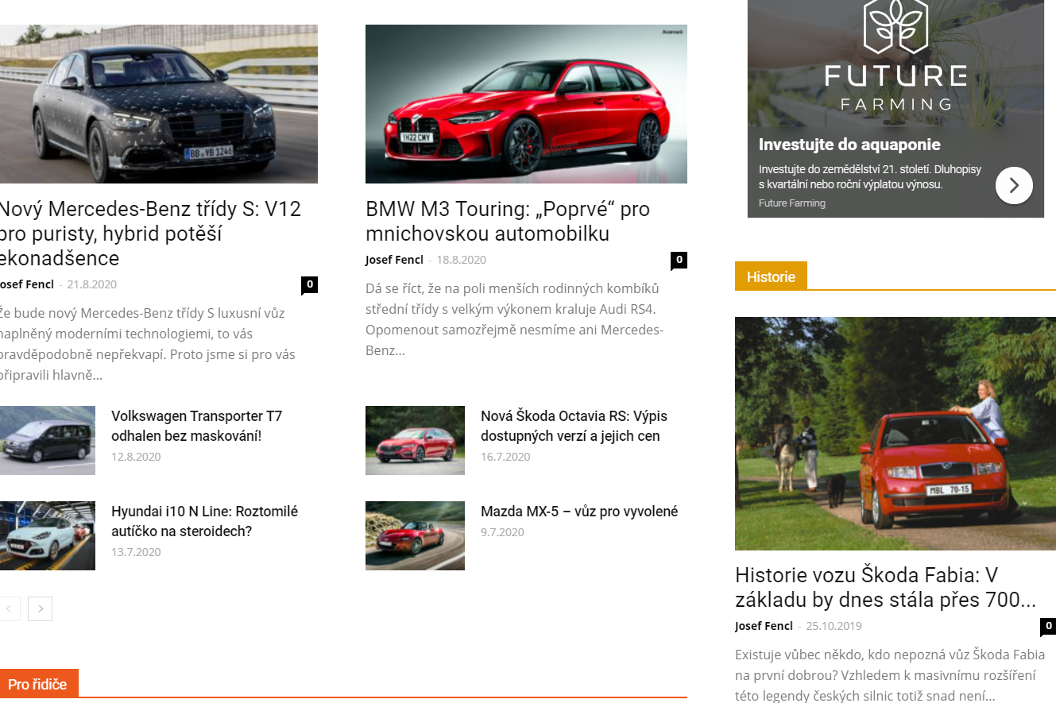Click the Future Farming logo in the ad
Viewport: 1056px width, 703px height.
point(895,56)
